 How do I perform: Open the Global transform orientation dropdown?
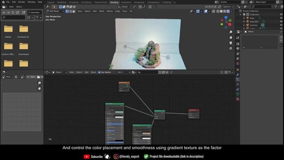pyautogui.click(x=124, y=7)
